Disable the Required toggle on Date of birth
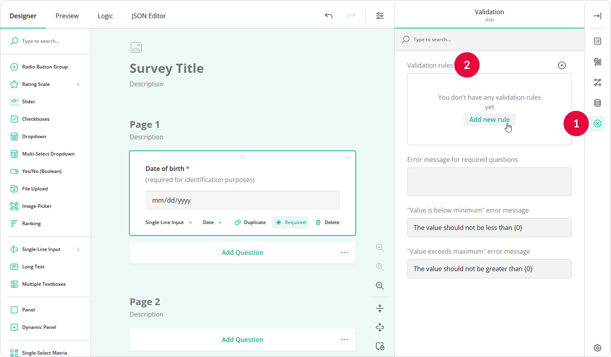The width and height of the screenshot is (611, 357). click(x=290, y=222)
